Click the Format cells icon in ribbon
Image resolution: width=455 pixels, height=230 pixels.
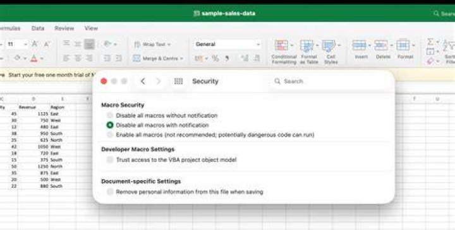(403, 45)
